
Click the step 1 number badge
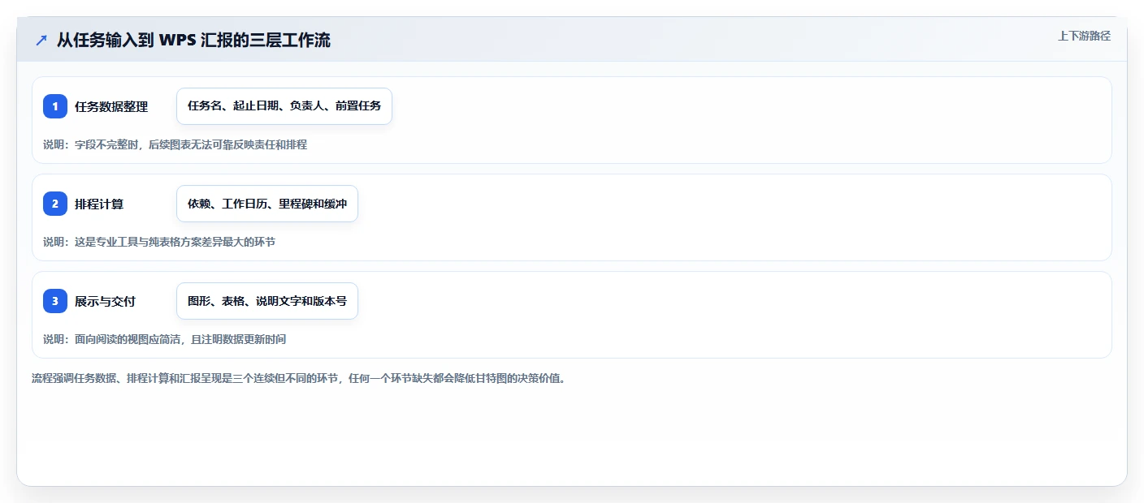[55, 106]
